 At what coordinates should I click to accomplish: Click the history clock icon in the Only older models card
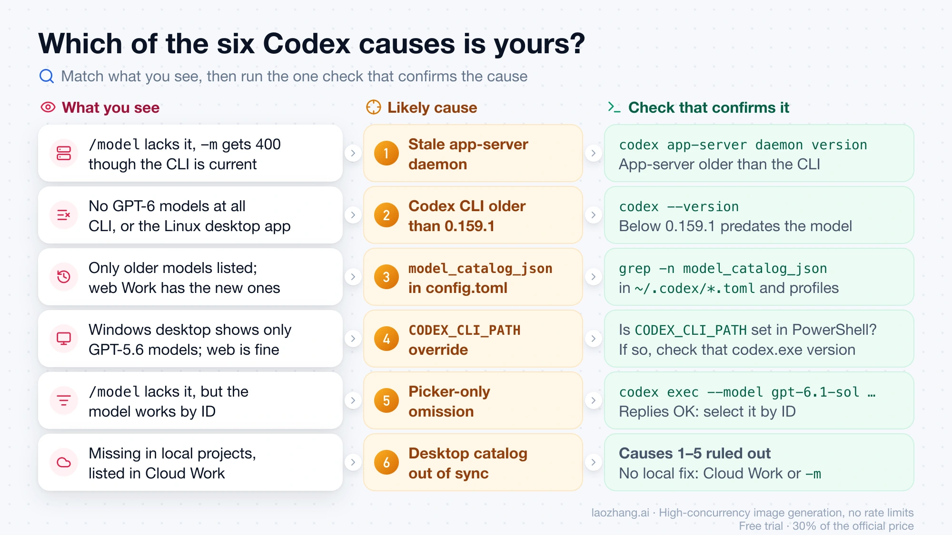pos(64,277)
